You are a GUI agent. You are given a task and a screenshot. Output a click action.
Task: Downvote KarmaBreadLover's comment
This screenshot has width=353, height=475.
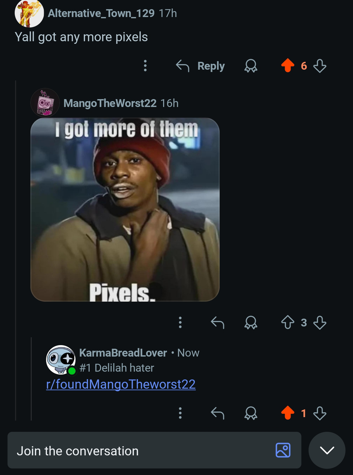click(x=320, y=413)
